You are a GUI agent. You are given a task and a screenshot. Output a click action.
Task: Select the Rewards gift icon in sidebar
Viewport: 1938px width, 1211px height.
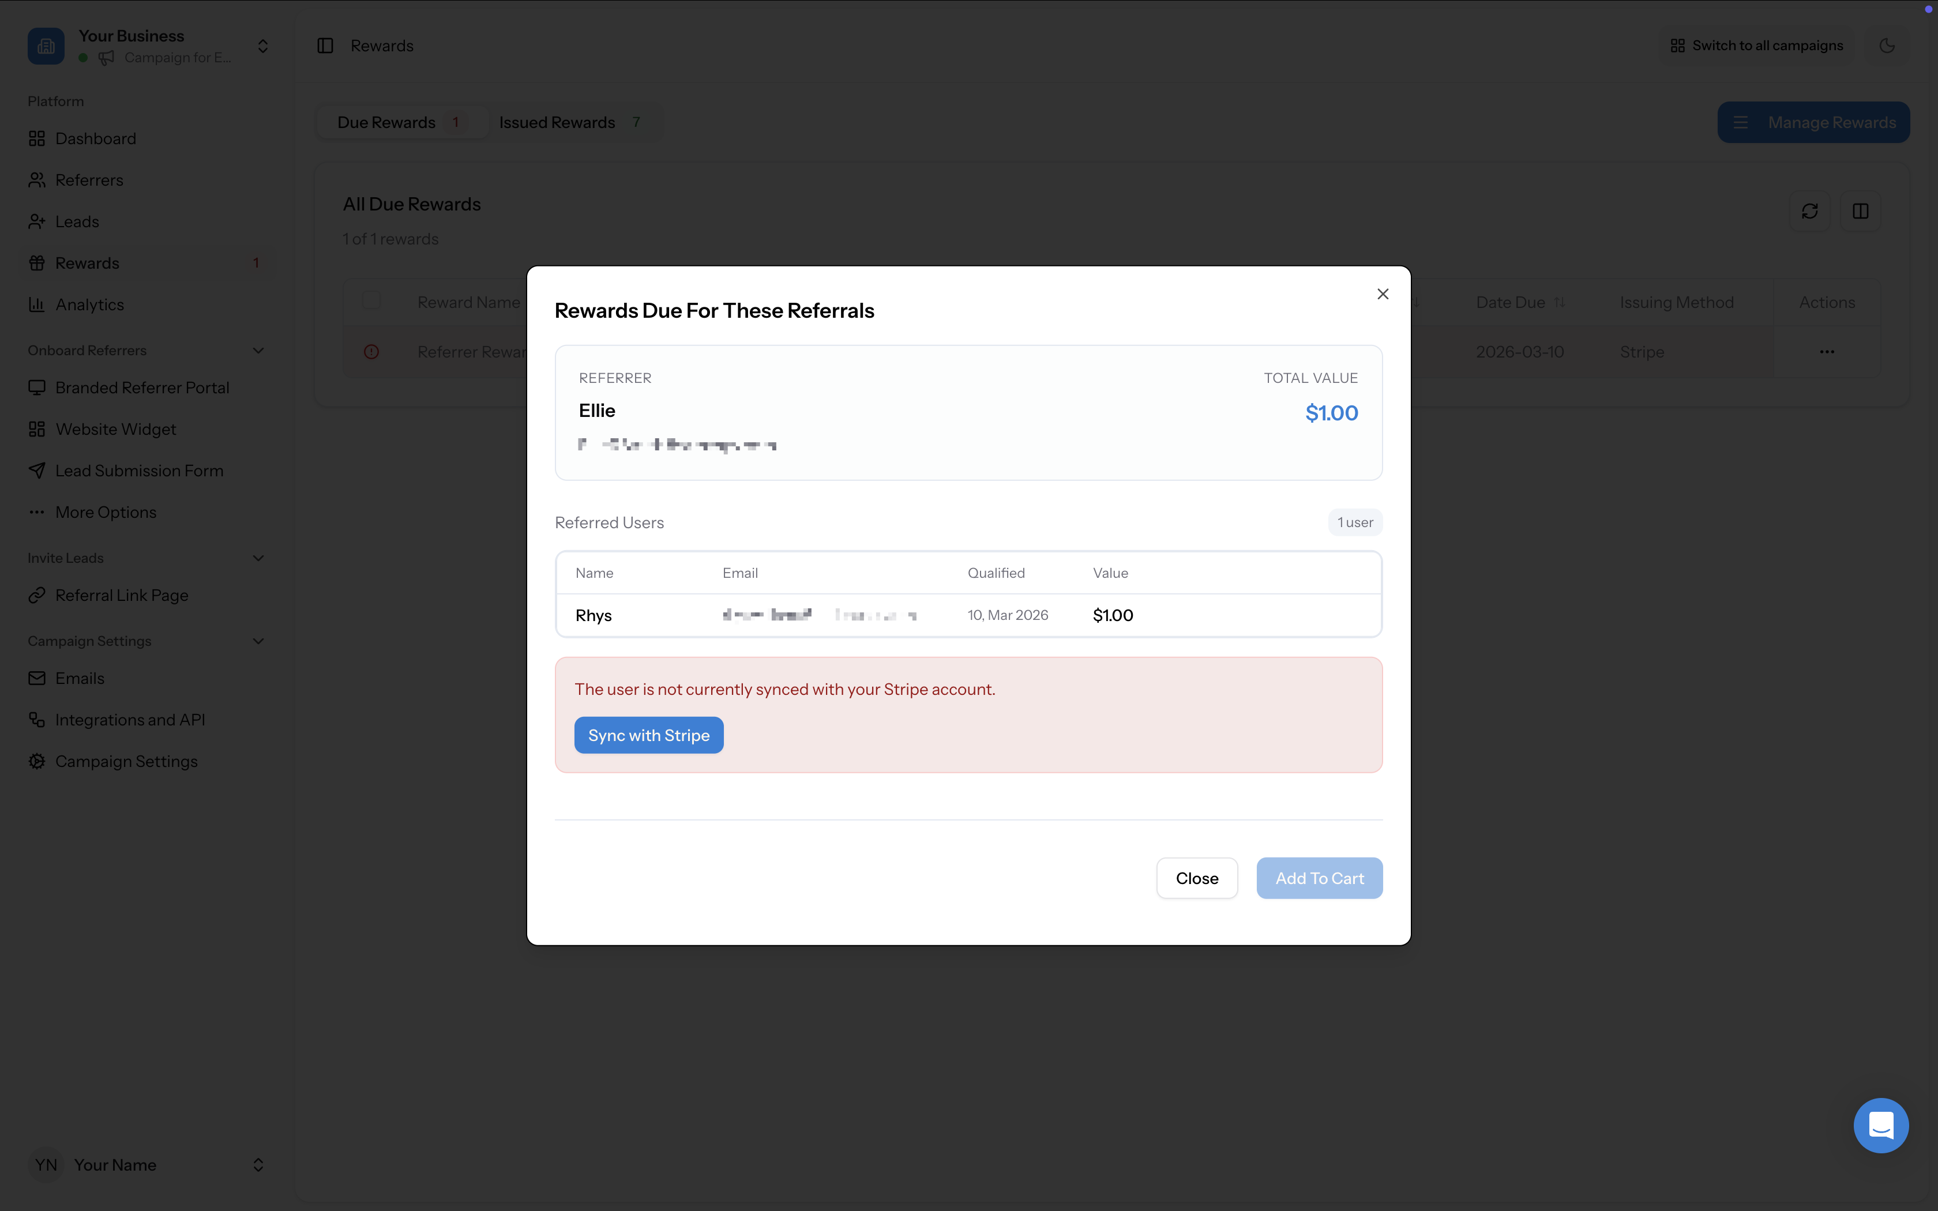click(37, 263)
